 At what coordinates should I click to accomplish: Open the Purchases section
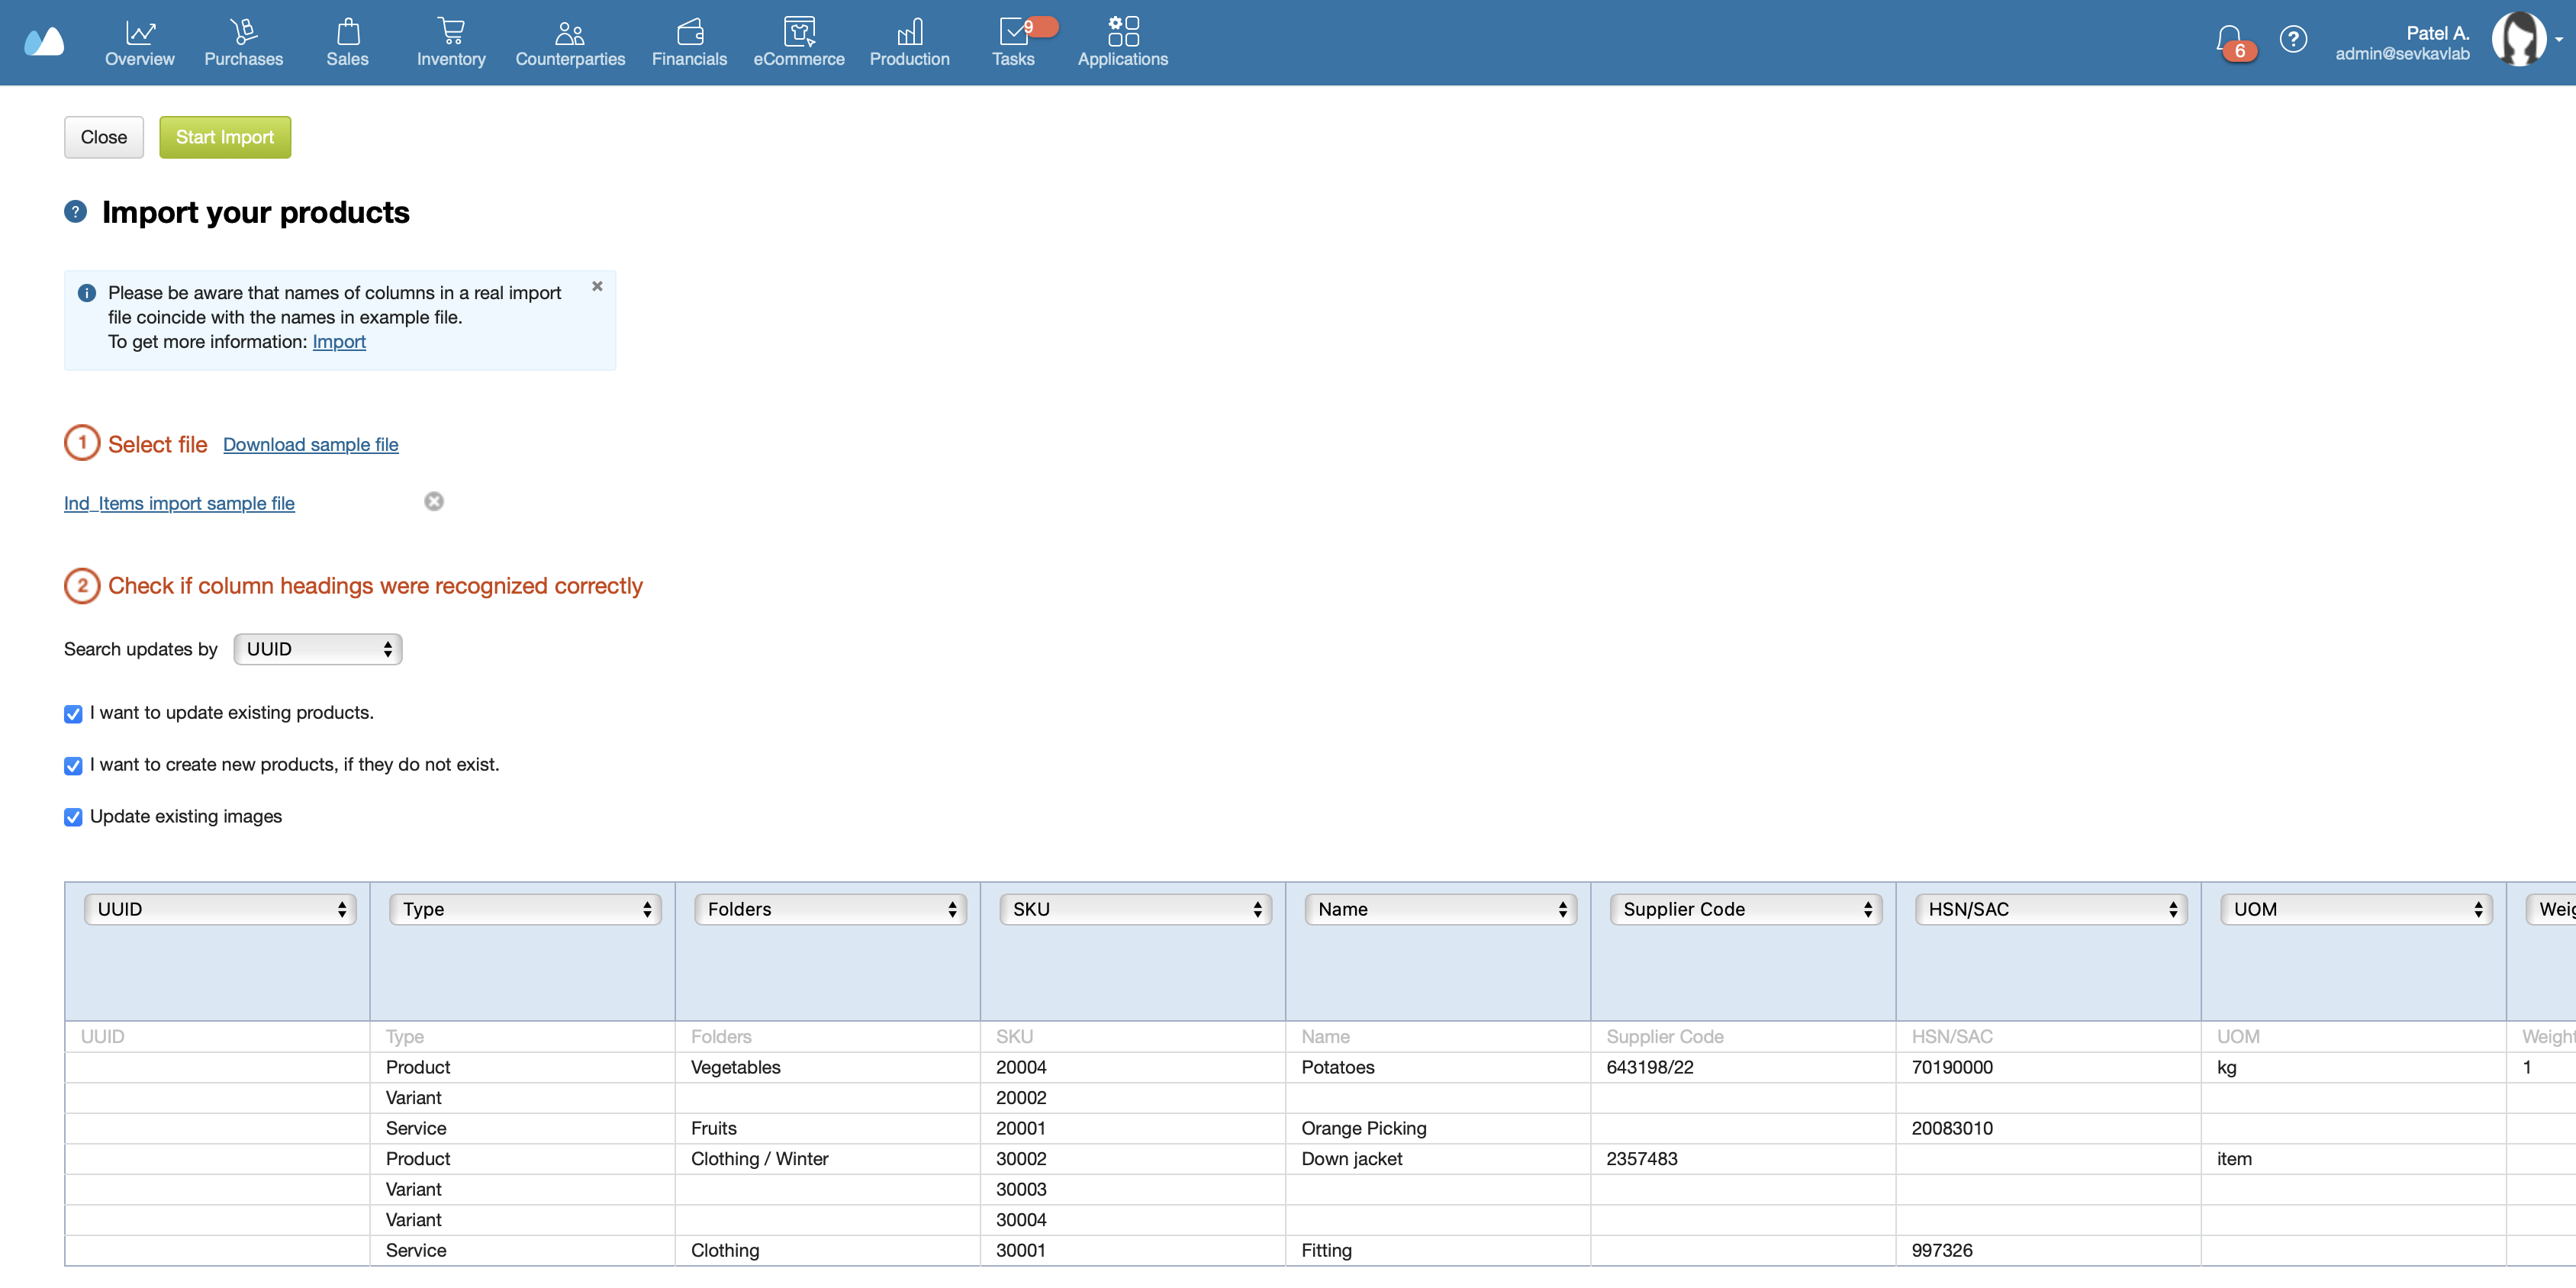(243, 43)
